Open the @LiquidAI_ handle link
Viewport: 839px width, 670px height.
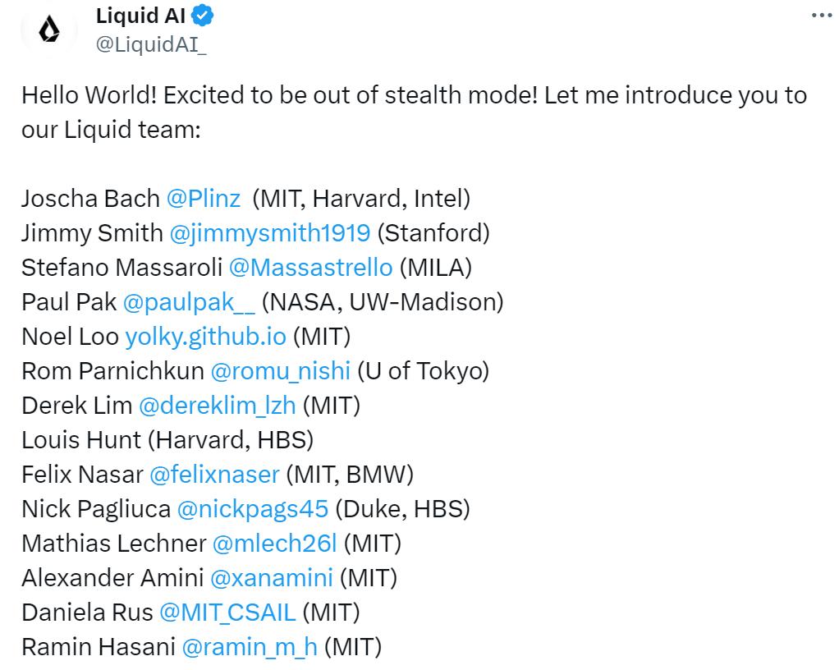(x=151, y=44)
